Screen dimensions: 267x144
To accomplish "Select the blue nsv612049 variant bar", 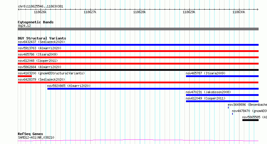I will pyautogui.click(x=222, y=101).
